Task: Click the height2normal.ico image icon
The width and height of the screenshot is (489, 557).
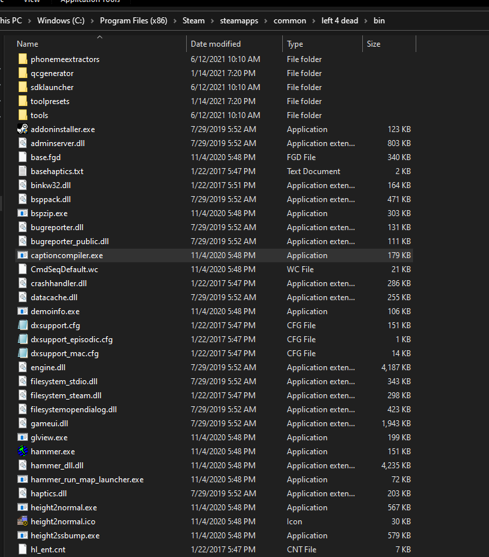Action: point(23,521)
